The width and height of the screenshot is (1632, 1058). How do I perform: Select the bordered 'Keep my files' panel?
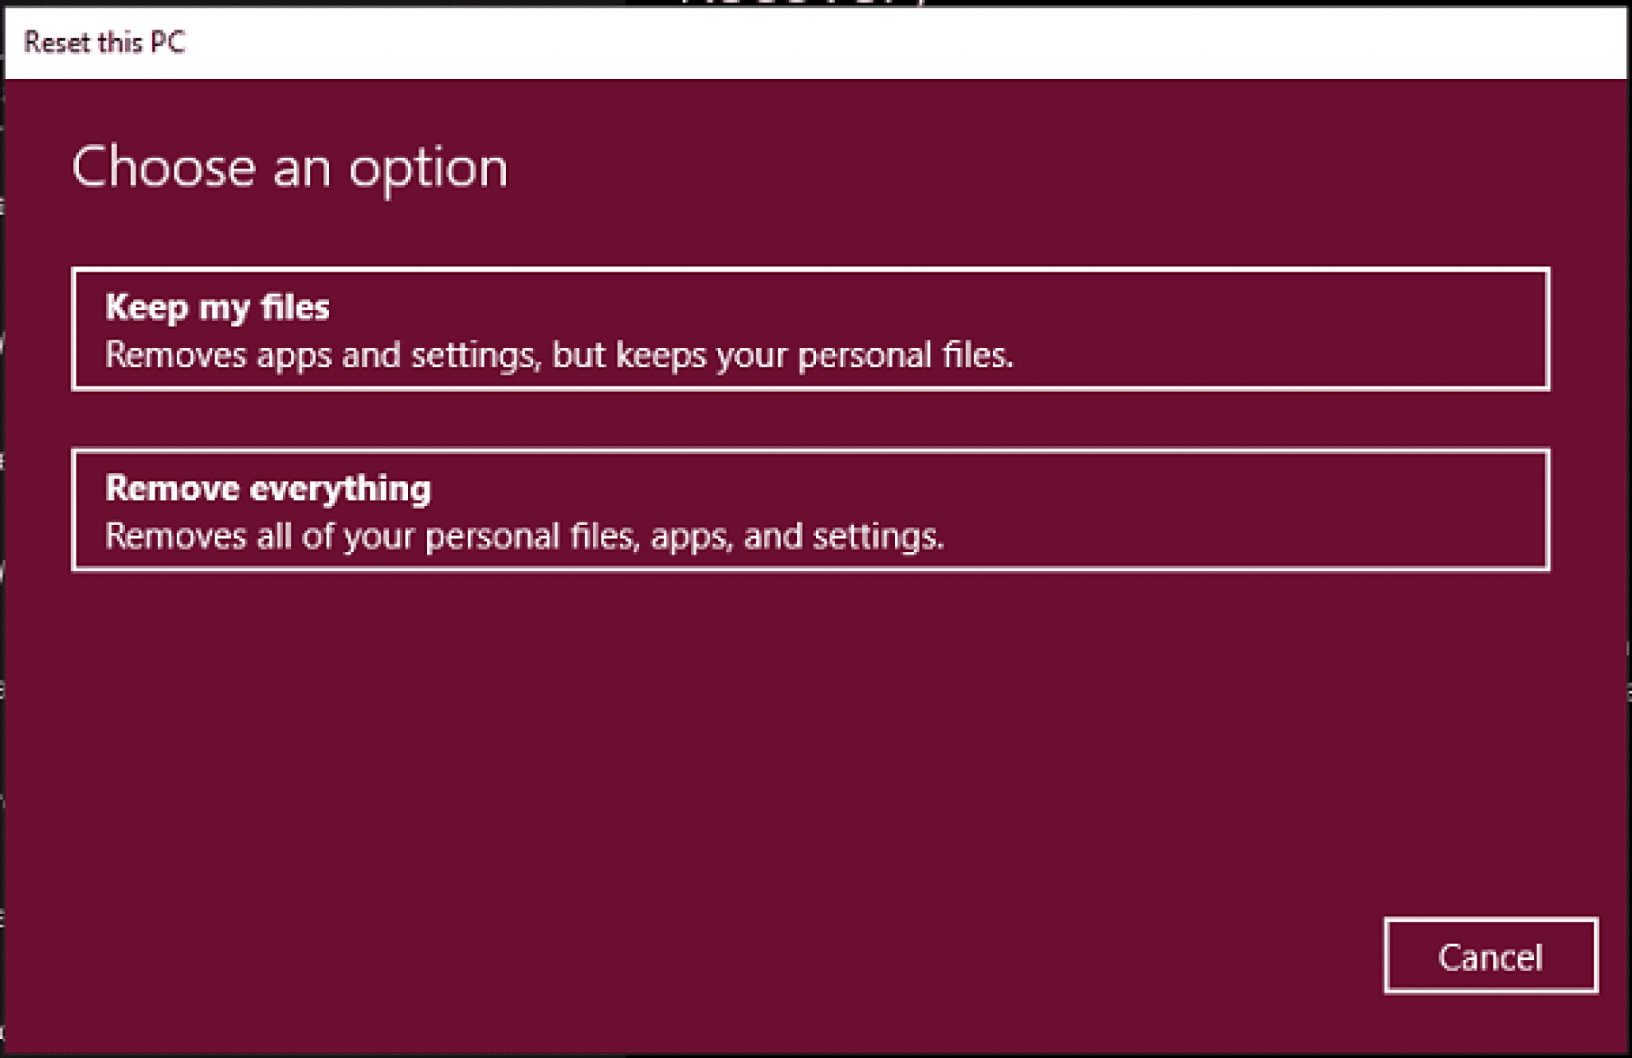click(x=816, y=331)
